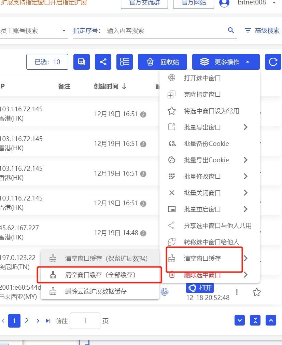Image resolution: width=282 pixels, height=345 pixels.
Task: Select 将选中窗口设为常用 menu item
Action: [210, 111]
